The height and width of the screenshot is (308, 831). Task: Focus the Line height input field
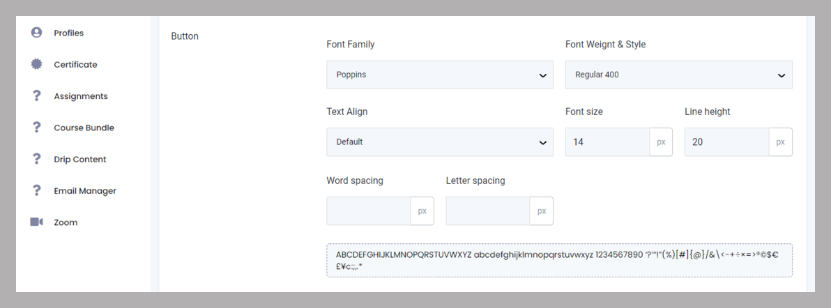726,141
